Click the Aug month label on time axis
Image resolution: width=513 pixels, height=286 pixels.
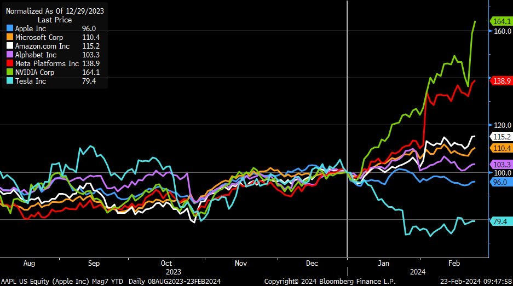click(29, 264)
